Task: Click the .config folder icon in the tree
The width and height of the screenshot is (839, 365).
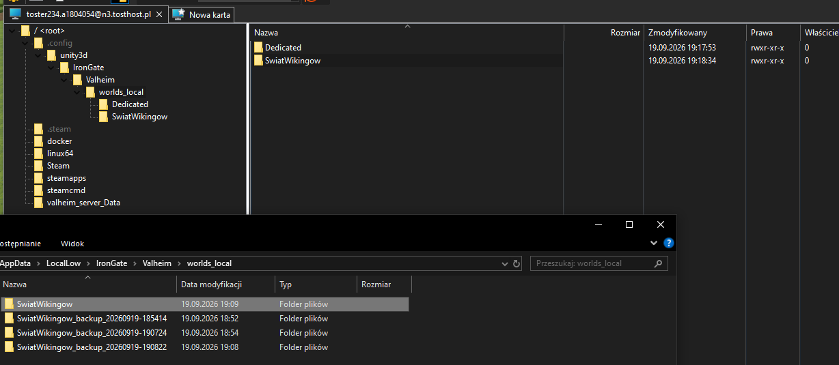Action: (38, 43)
